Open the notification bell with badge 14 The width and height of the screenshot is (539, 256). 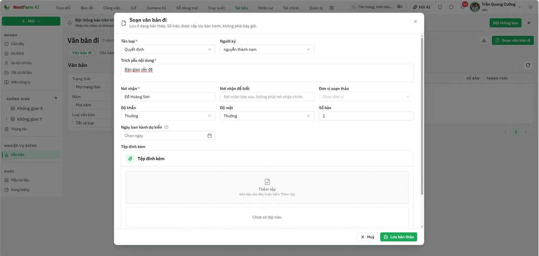coord(463,7)
